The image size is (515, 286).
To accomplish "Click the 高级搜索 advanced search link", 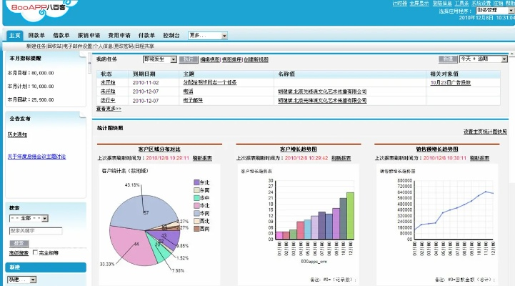I will (18, 252).
